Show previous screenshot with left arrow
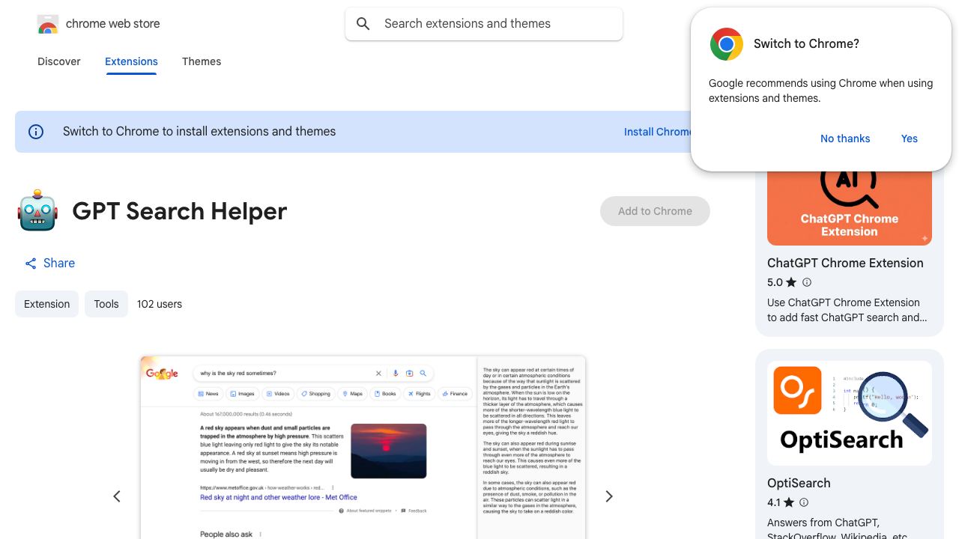959x539 pixels. (117, 496)
